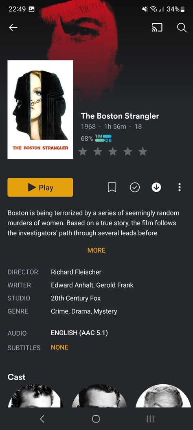Image resolution: width=193 pixels, height=430 pixels.
Task: Expand the summary with MORE
Action: pyautogui.click(x=96, y=250)
